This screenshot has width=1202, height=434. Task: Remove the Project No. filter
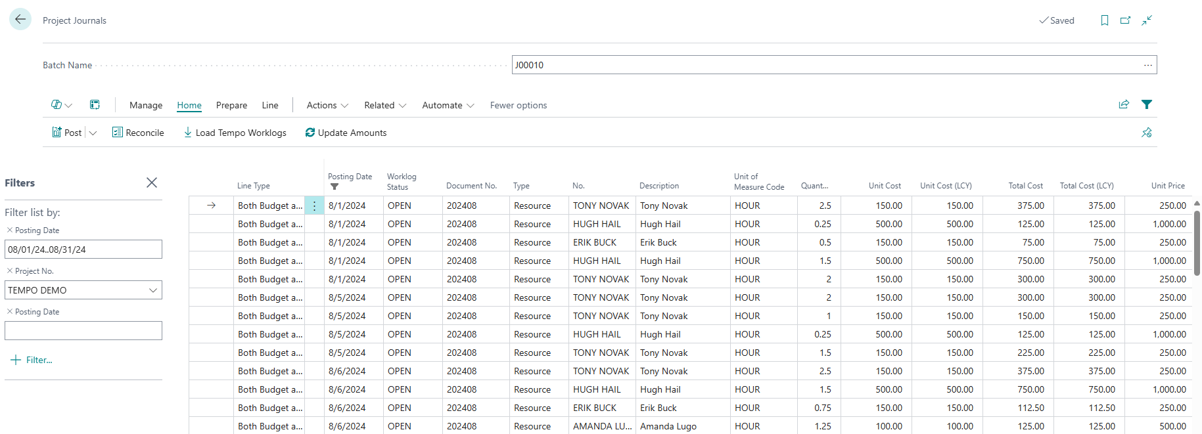9,271
